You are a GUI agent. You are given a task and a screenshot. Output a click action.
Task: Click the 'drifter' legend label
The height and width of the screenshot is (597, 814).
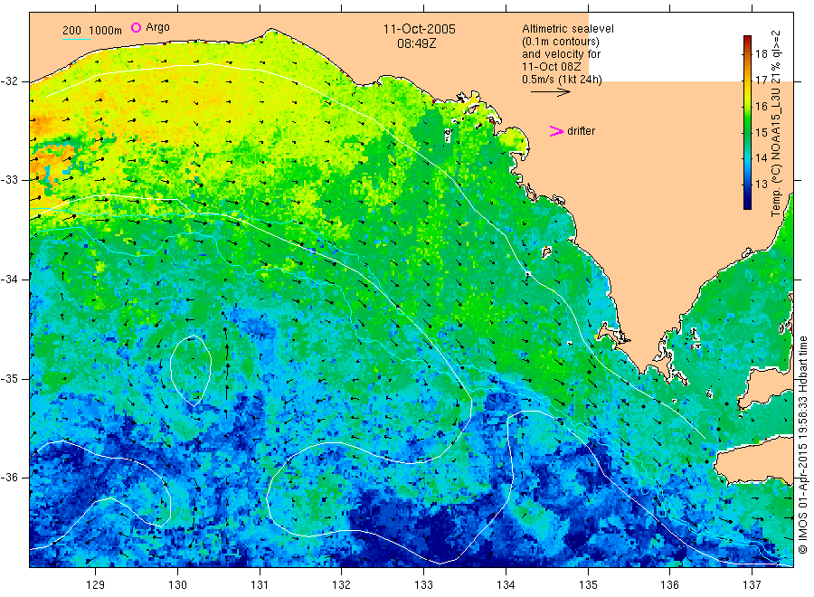581,131
